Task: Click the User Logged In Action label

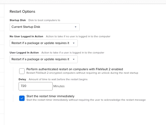Action: [x=24, y=53]
